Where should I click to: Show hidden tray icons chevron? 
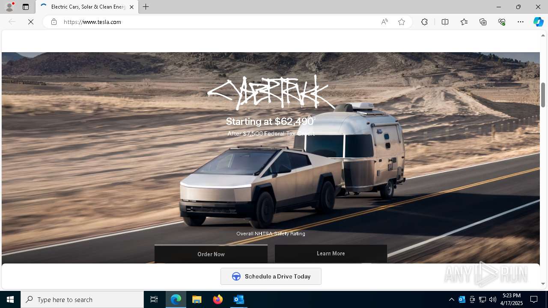[452, 299]
